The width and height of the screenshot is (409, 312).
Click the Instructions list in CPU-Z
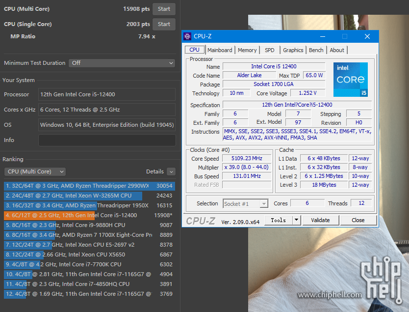click(x=297, y=135)
